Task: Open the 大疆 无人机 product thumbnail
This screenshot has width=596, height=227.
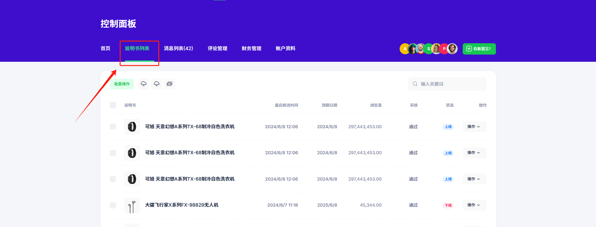Action: pyautogui.click(x=132, y=205)
